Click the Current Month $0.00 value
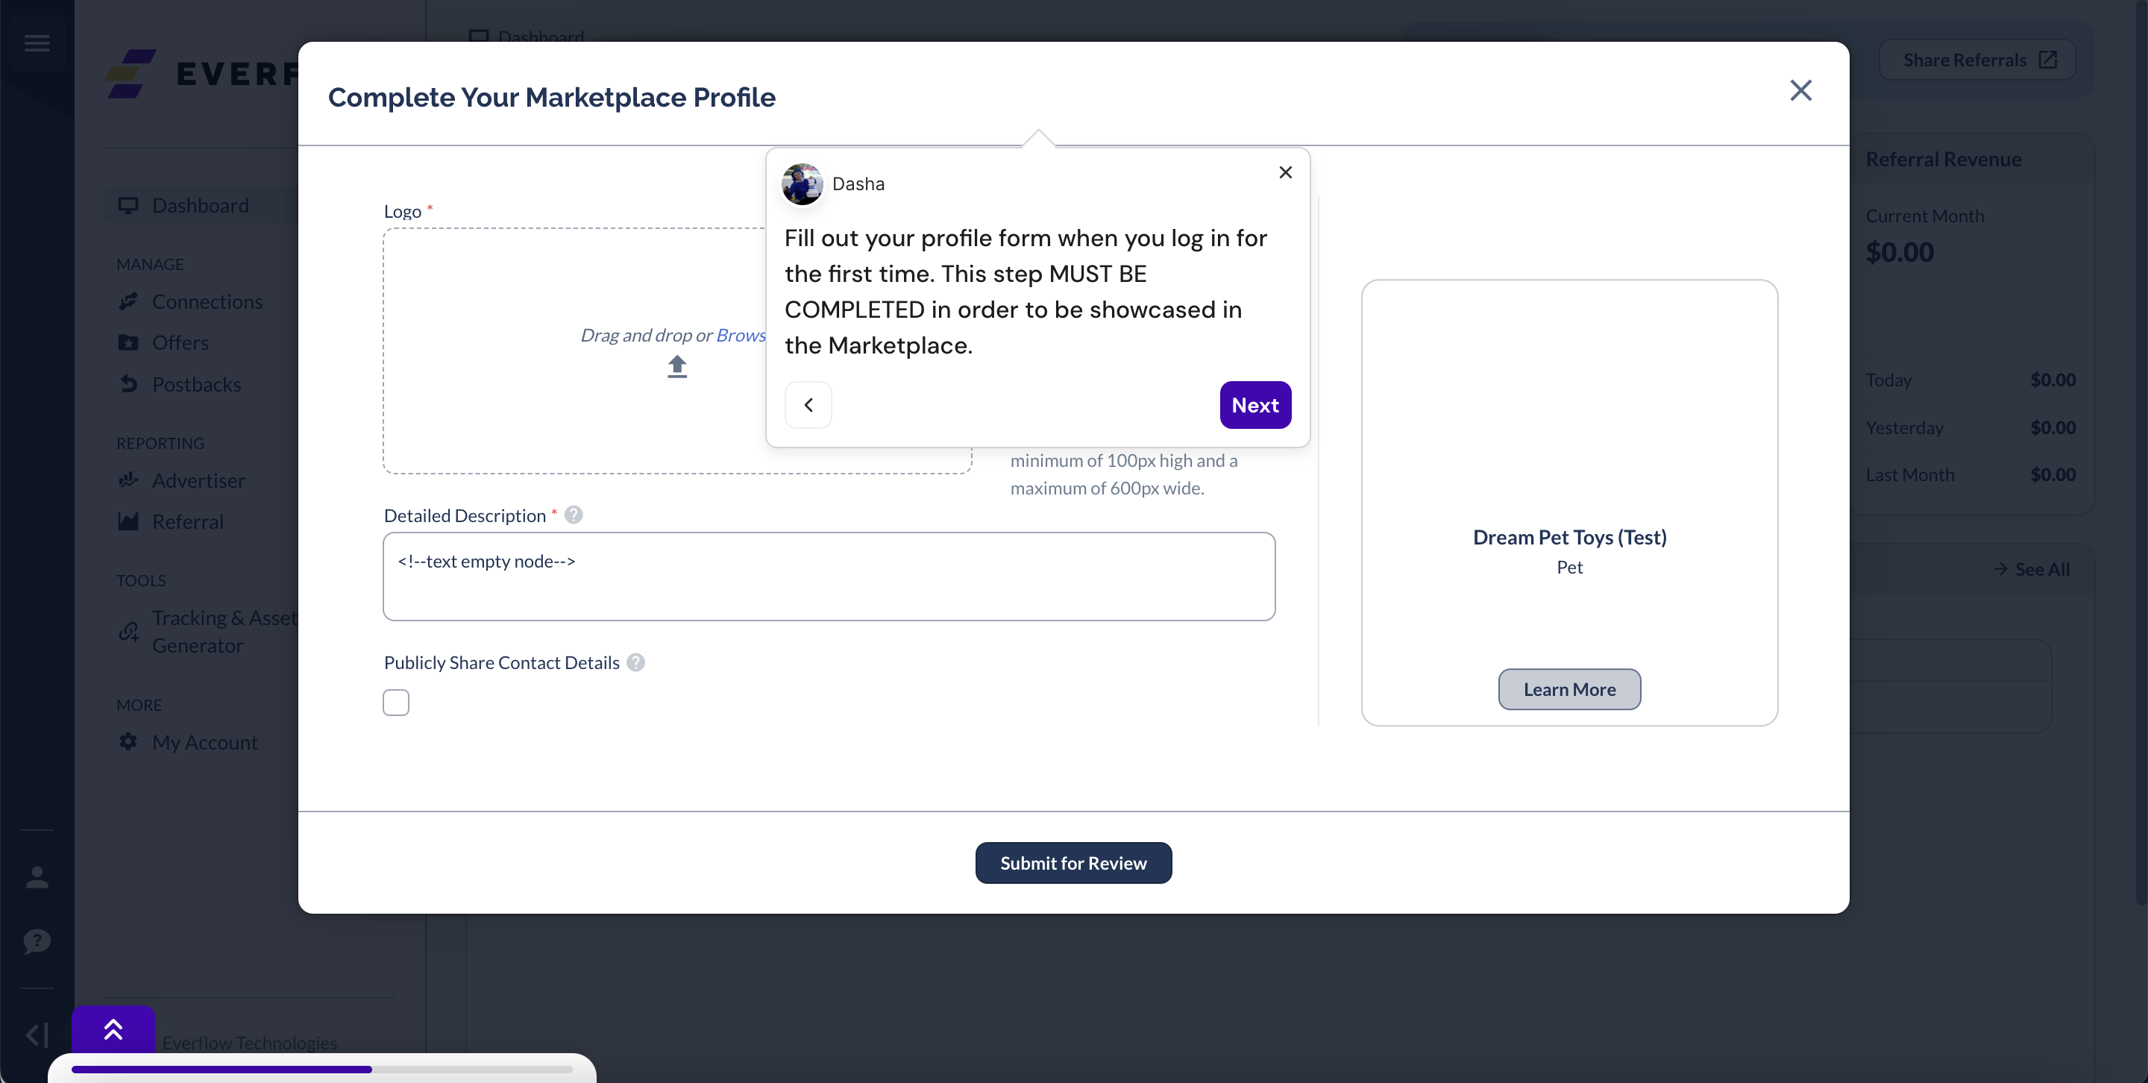2148x1083 pixels. pos(1899,252)
